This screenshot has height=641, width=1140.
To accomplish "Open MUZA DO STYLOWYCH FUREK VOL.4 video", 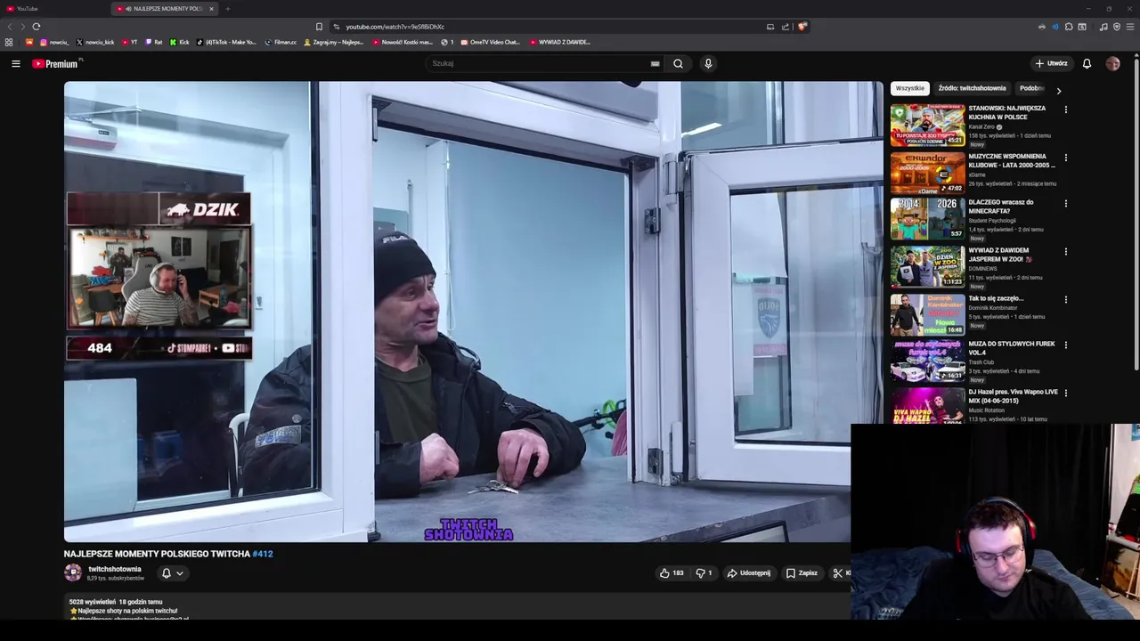I will coord(927,361).
